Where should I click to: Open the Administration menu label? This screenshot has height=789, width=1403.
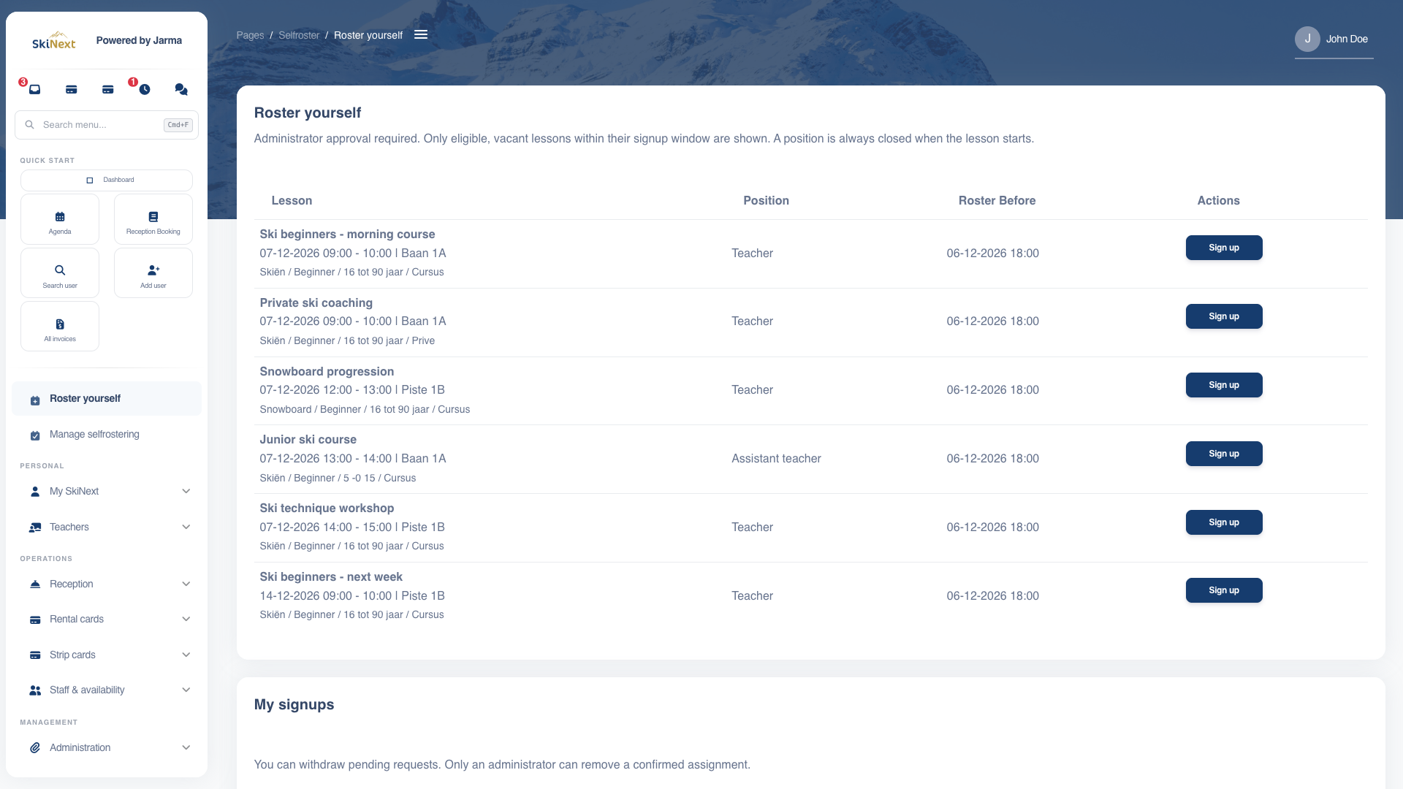tap(80, 748)
